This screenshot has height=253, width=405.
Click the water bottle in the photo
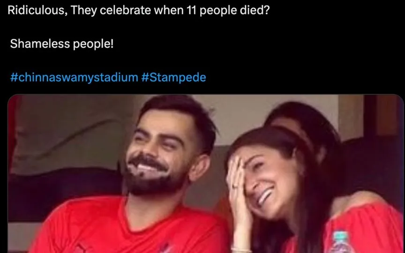341,242
